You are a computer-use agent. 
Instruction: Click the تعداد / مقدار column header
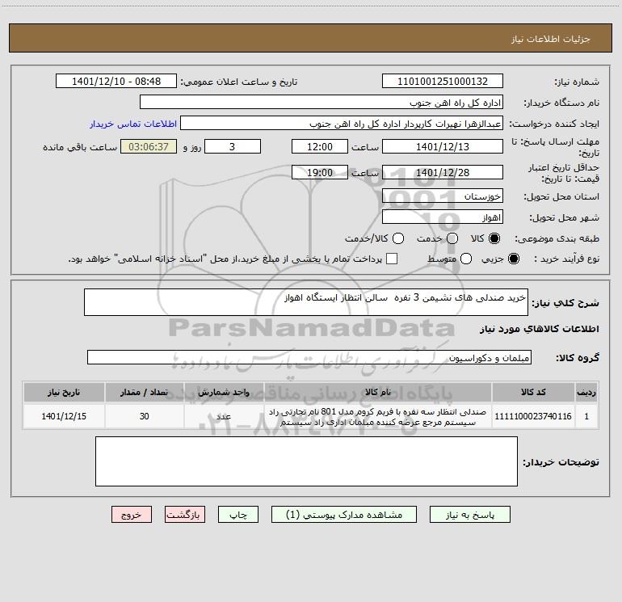144,392
